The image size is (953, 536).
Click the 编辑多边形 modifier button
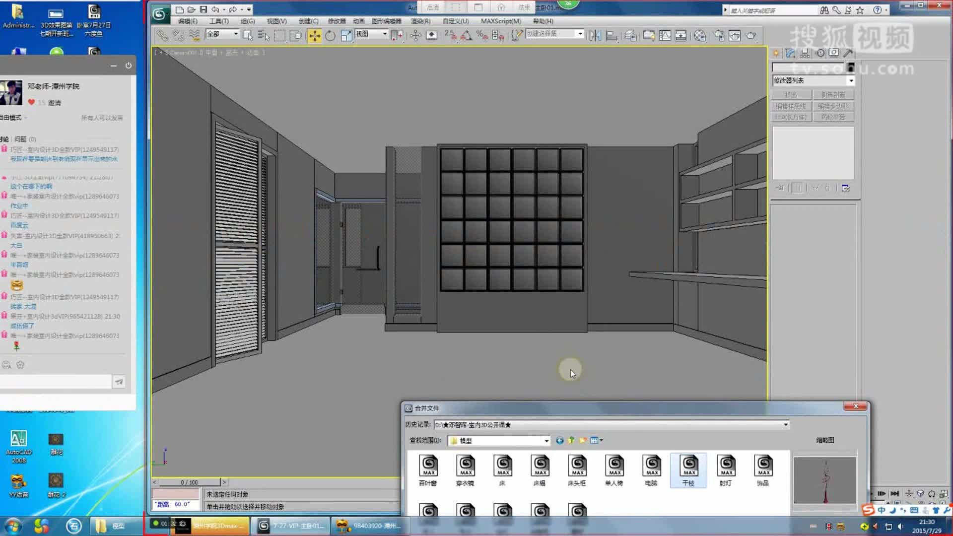coord(833,106)
